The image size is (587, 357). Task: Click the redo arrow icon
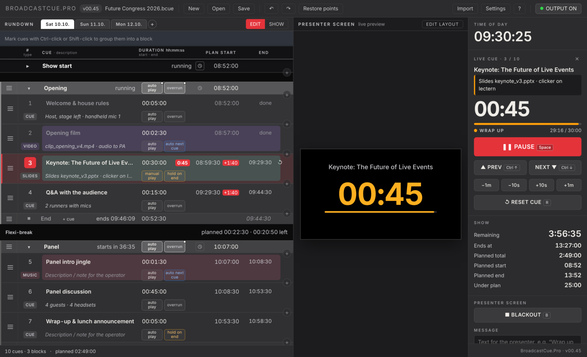(289, 8)
